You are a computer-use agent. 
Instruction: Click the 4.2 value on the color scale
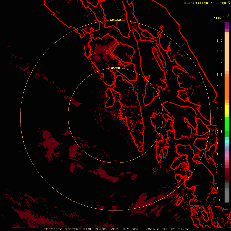point(219,109)
